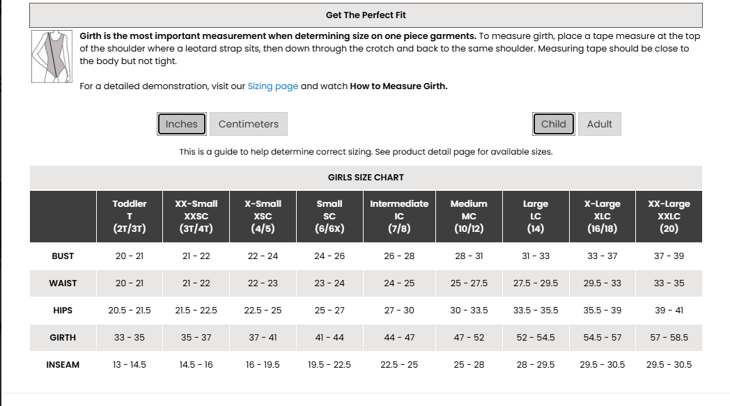Click the Medium MC column header

469,216
